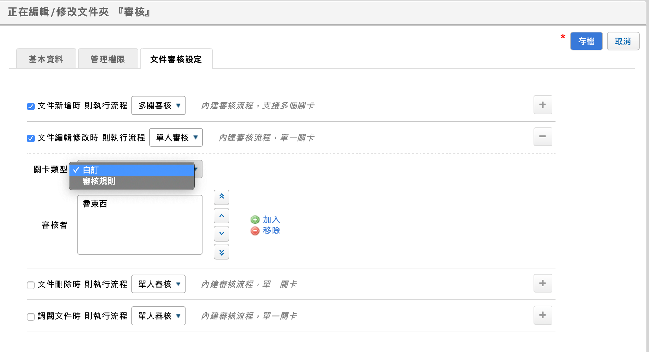Click the 存檔 save button

click(586, 41)
